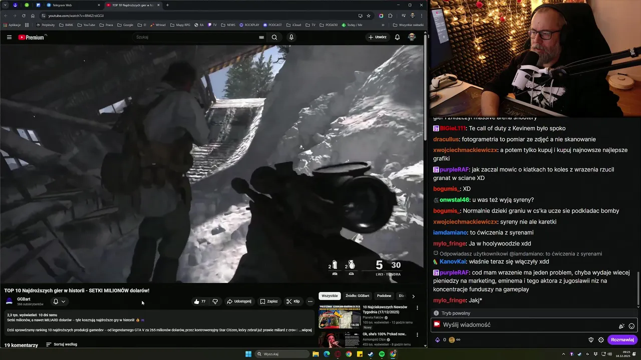Open the tab search dropdown chevron

click(6, 5)
